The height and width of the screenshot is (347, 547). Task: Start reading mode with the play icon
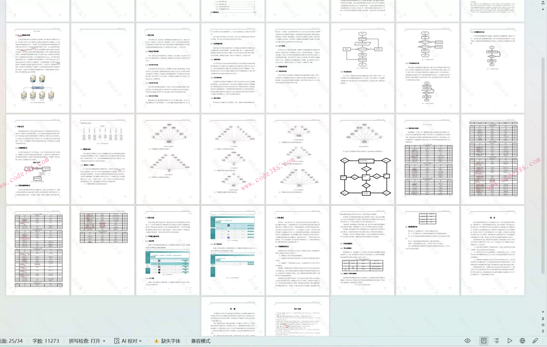pos(510,341)
